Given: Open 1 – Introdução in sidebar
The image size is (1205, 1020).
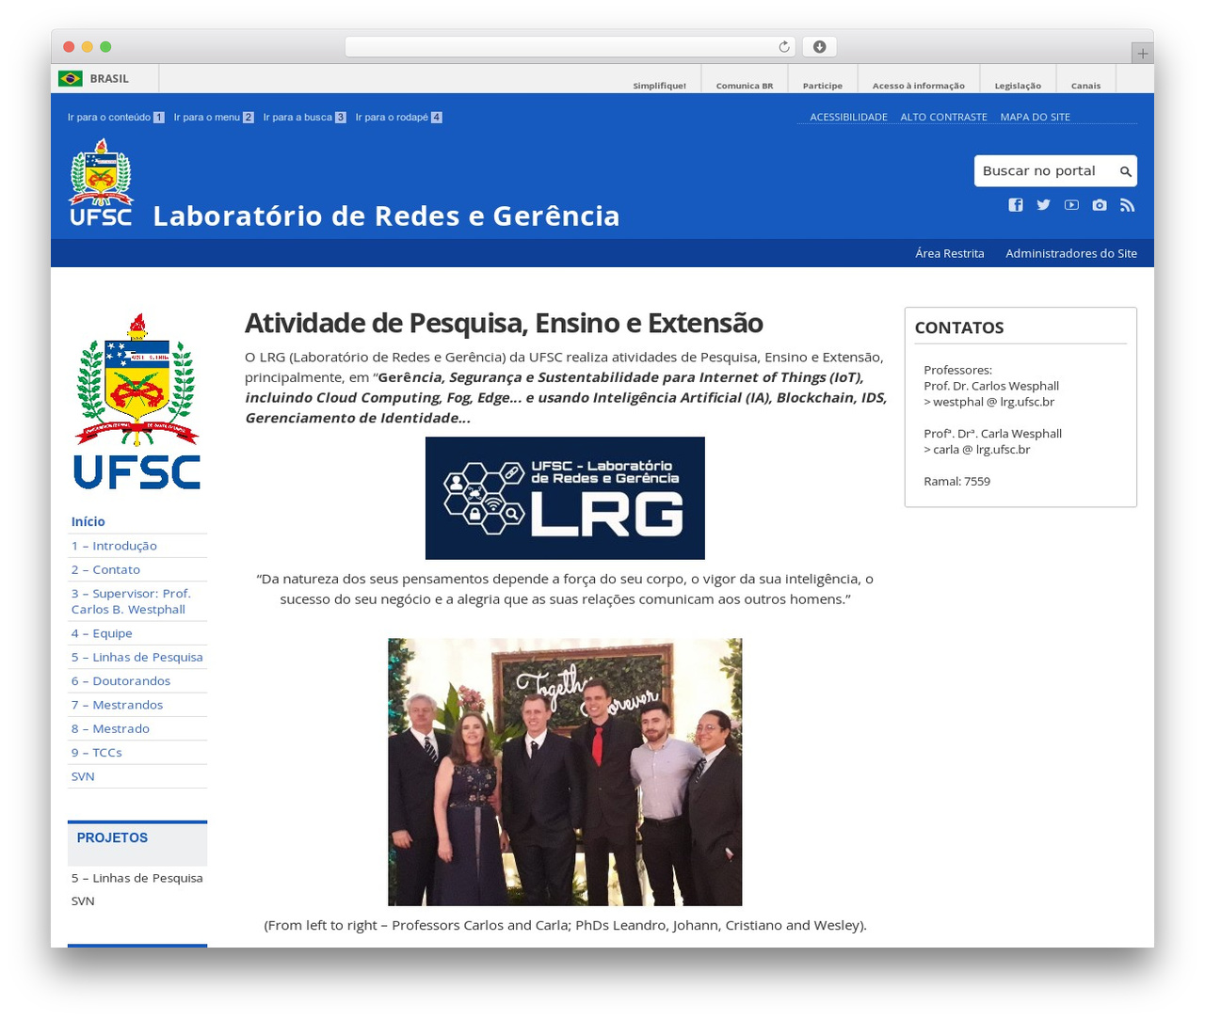Looking at the screenshot, I should [114, 546].
